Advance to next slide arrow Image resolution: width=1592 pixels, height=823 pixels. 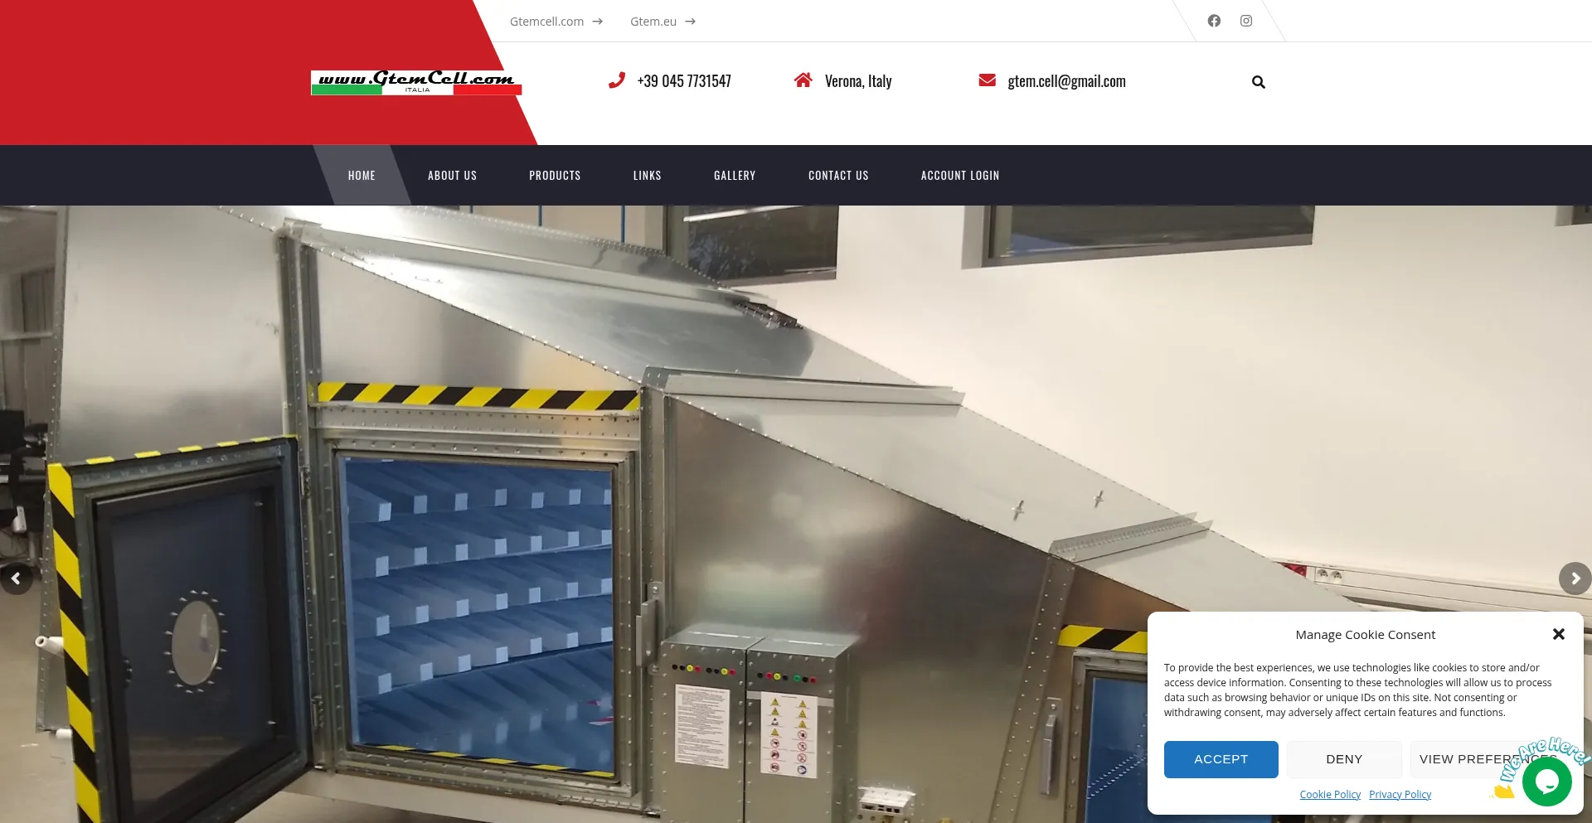tap(1575, 579)
